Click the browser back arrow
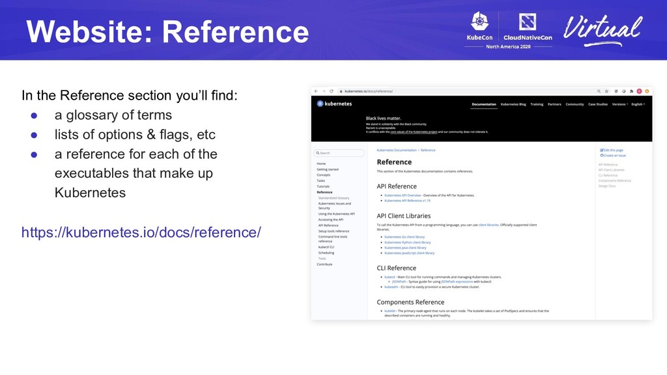 (316, 91)
